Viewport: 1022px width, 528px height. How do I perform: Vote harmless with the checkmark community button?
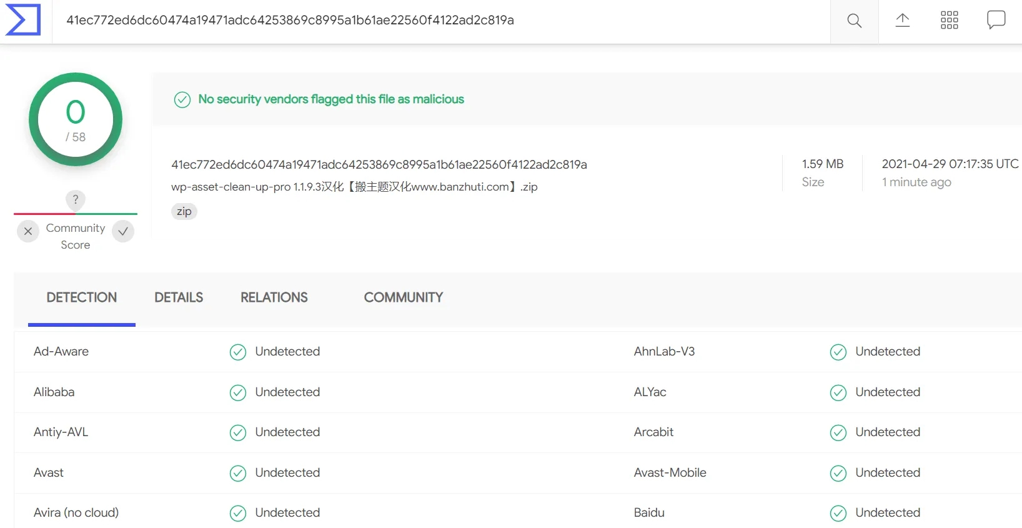pyautogui.click(x=123, y=231)
